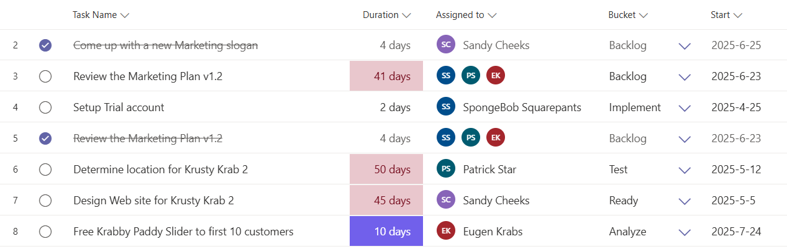Open Bucket dropdown for Krusty Krab location row

point(685,170)
